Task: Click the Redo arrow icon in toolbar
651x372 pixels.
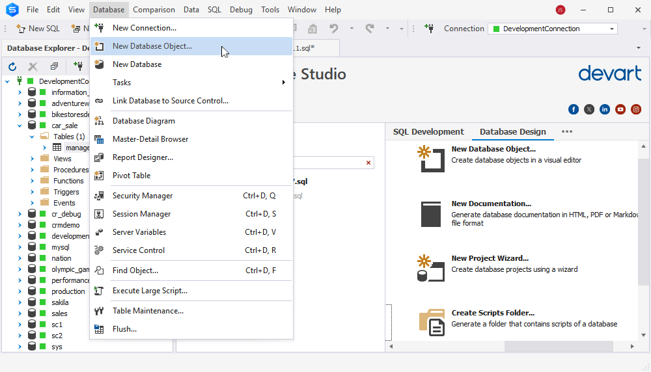Action: (370, 28)
